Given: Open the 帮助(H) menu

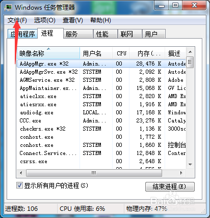Looking at the screenshot, I should (100, 20).
